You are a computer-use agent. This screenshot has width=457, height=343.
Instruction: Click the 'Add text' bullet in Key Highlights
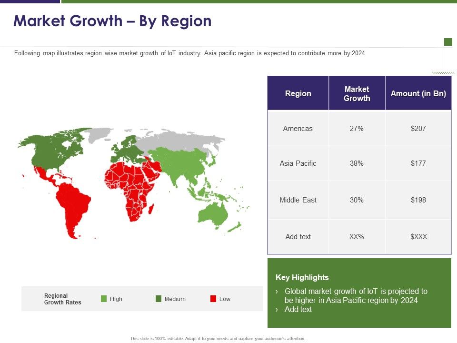tap(298, 310)
